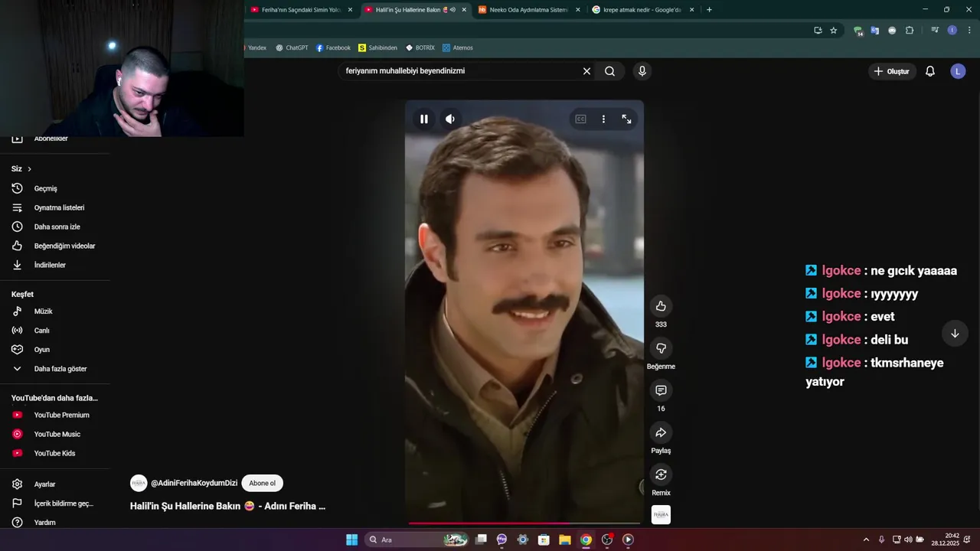The height and width of the screenshot is (551, 980).
Task: Open the Chrome extensions puzzle icon
Action: (x=910, y=31)
